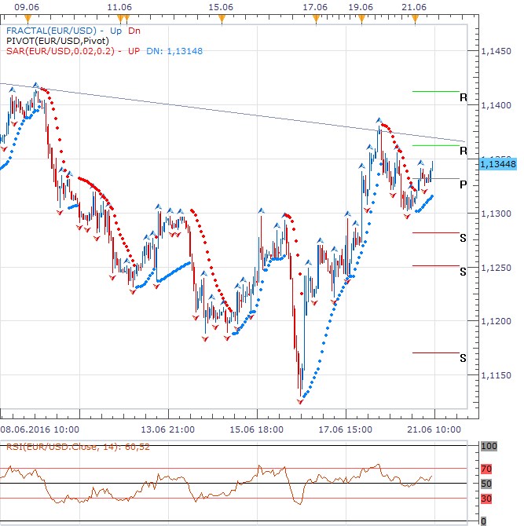The width and height of the screenshot is (524, 526).
Task: Click the orange event marker below 09.06
Action: pos(29,16)
